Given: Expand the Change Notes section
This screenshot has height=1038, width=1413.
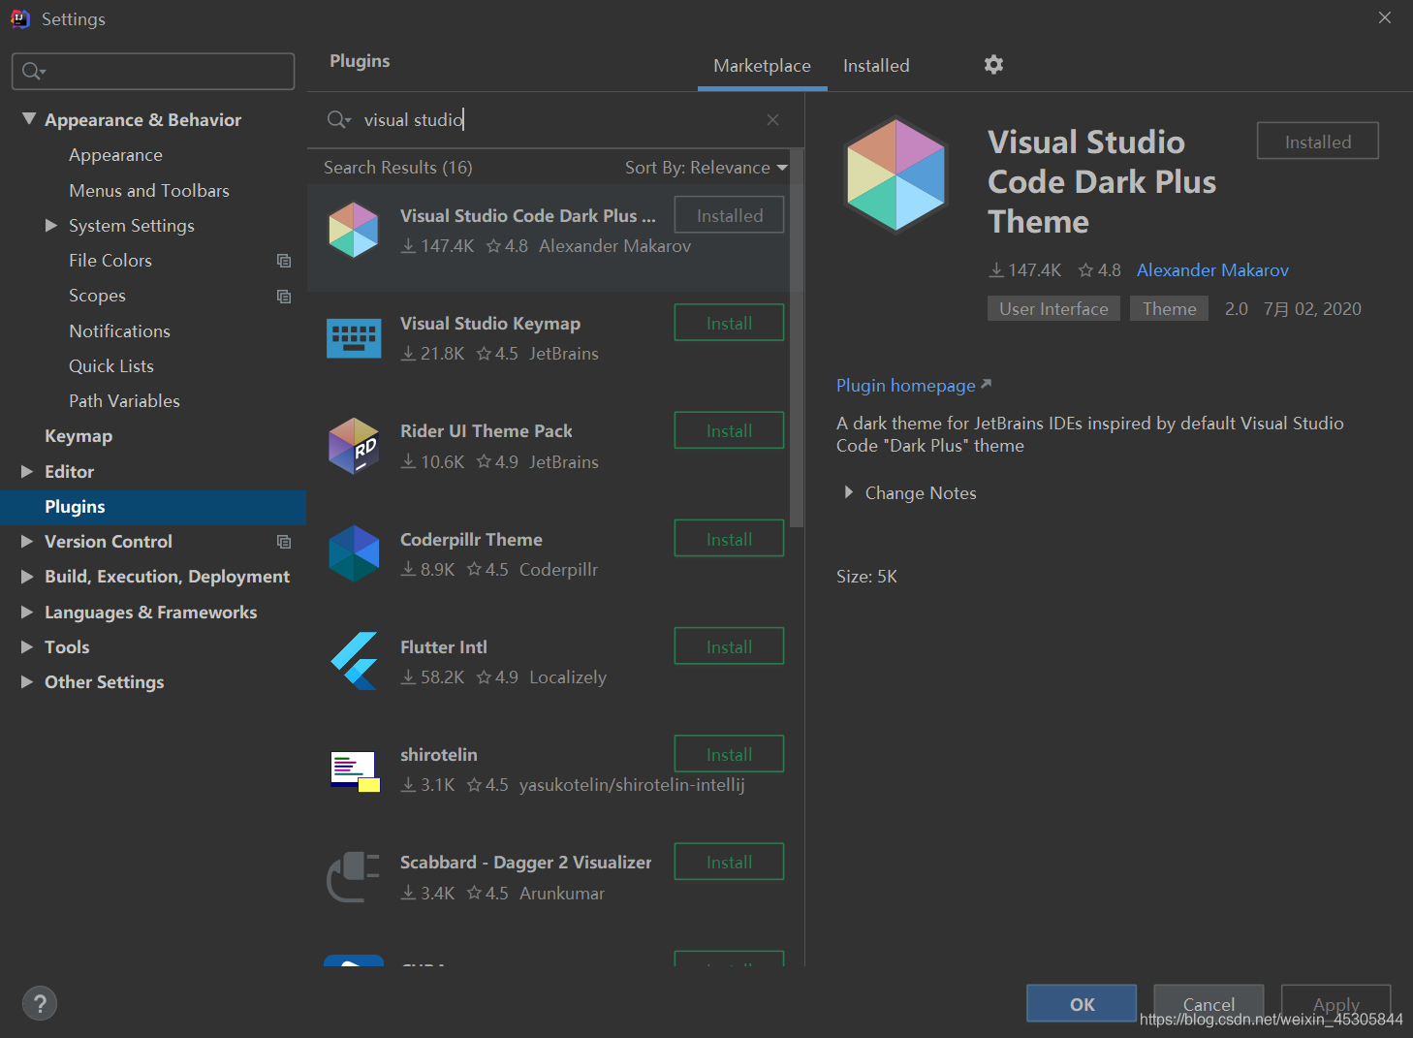Looking at the screenshot, I should point(849,492).
